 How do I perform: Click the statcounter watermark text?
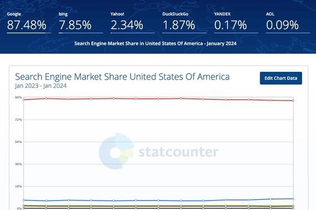tap(178, 151)
